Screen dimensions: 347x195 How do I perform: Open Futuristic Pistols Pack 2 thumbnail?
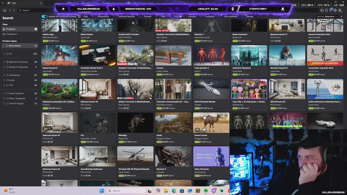[97, 56]
